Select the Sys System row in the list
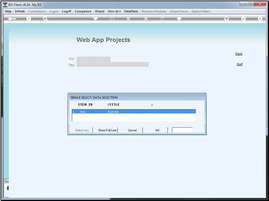This screenshot has height=201, width=269. (x=134, y=111)
